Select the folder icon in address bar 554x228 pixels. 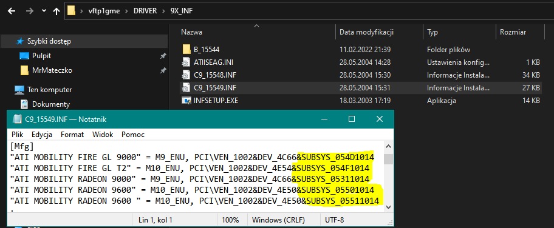click(71, 11)
